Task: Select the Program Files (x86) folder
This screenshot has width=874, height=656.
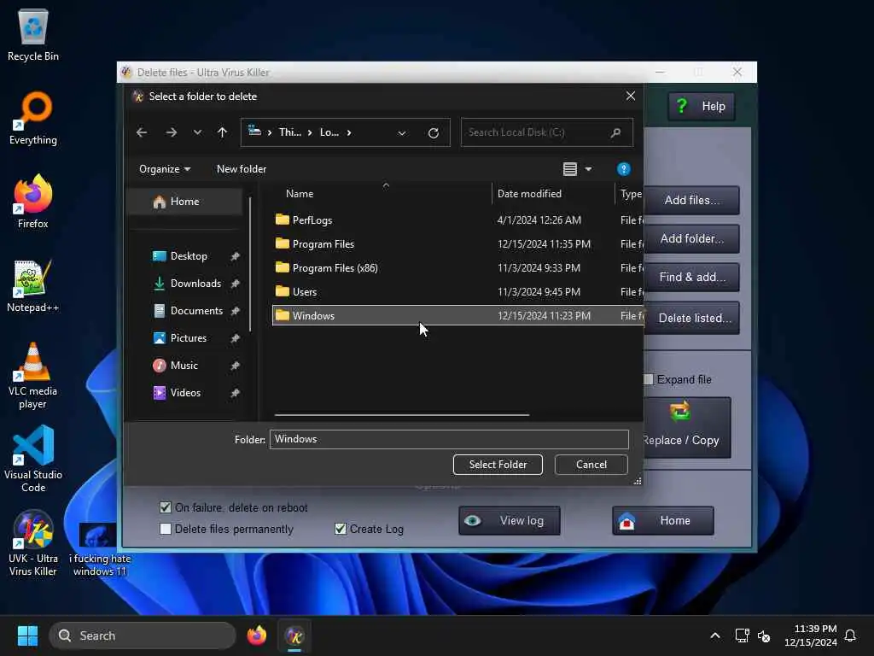Action: (x=457, y=267)
